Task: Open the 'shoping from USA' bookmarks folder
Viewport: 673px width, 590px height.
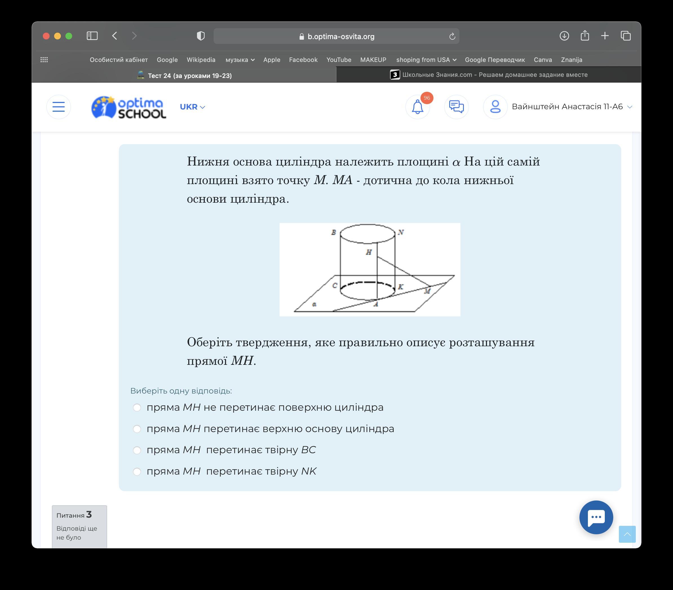Action: tap(426, 60)
